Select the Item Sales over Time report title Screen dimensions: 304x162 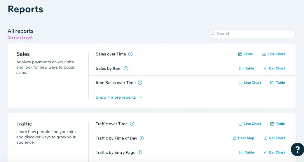click(x=116, y=83)
